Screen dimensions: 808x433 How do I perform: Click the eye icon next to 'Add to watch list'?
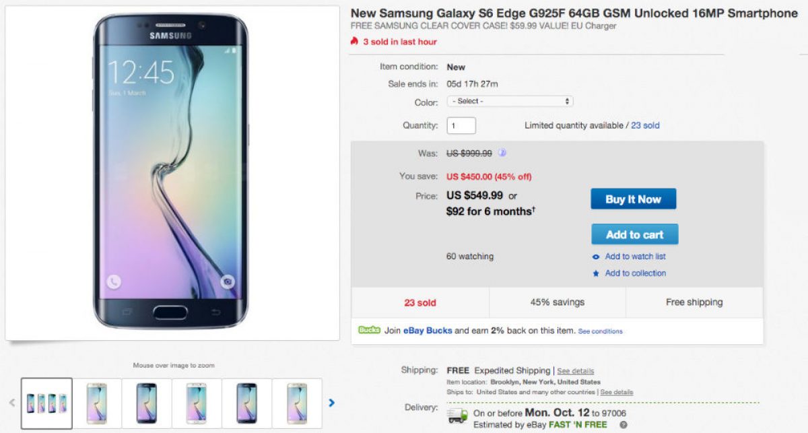(595, 257)
